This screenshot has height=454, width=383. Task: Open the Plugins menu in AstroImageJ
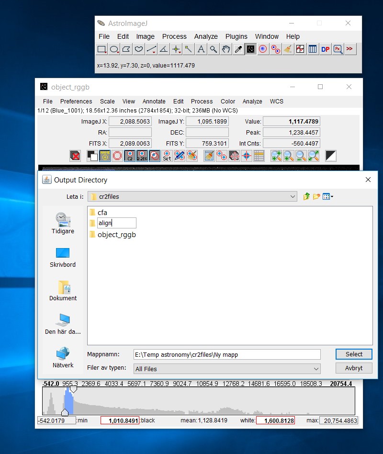[x=236, y=36]
